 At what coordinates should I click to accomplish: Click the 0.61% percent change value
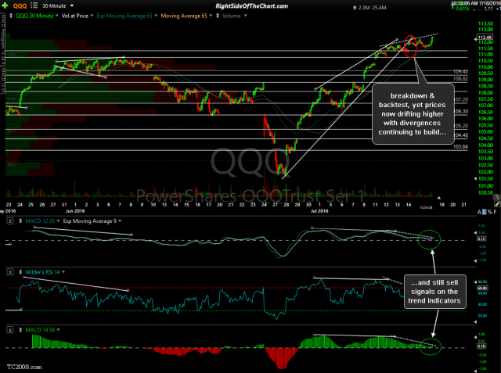[x=463, y=9]
